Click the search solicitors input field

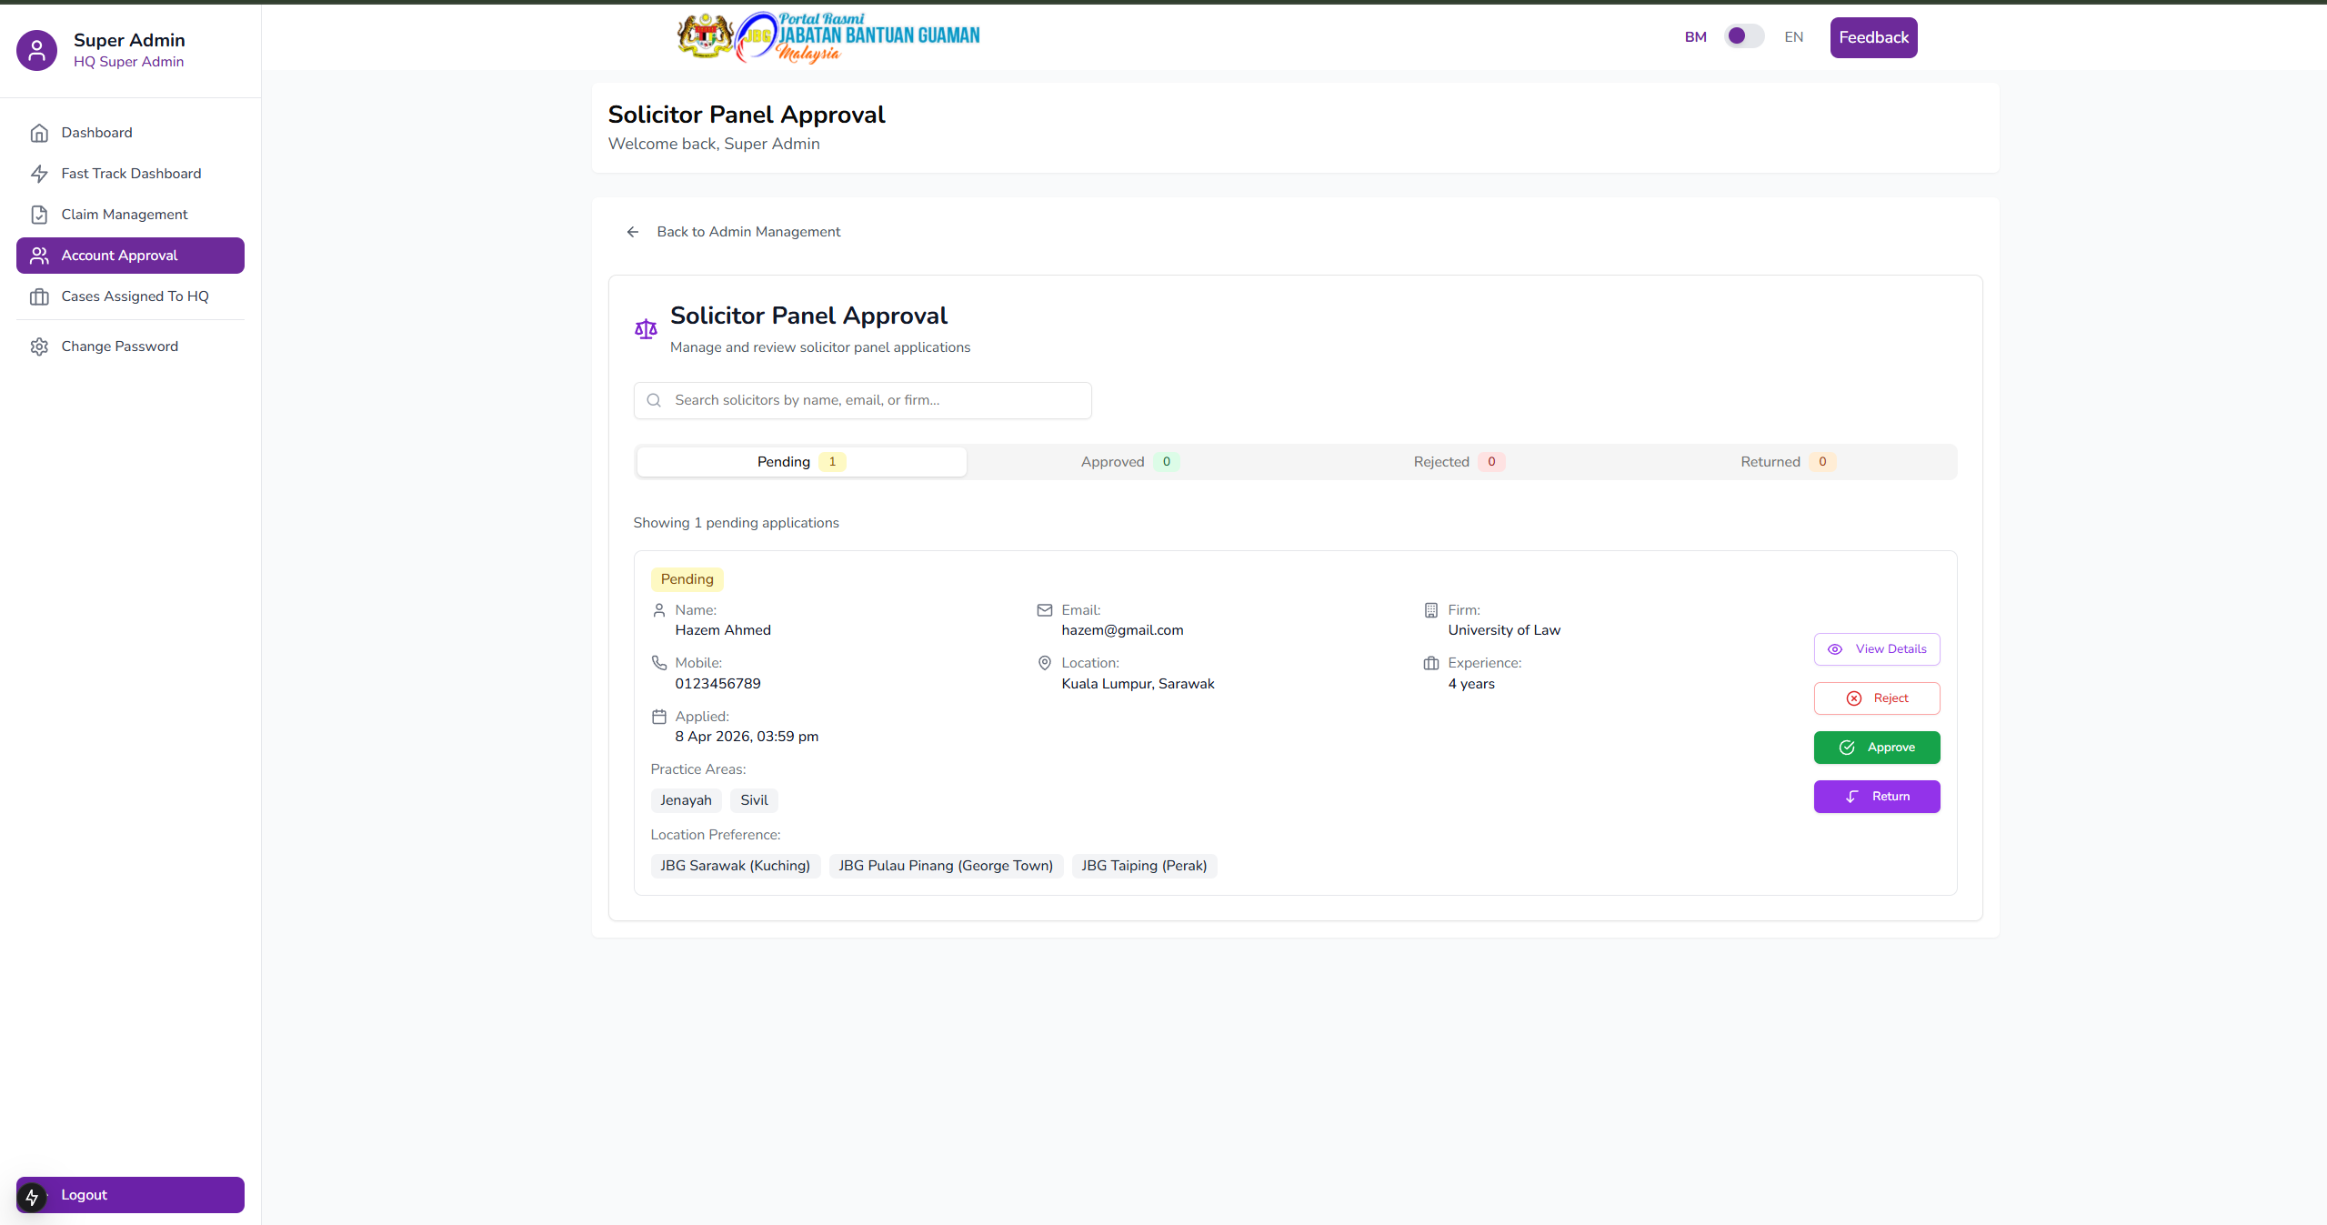tap(873, 400)
